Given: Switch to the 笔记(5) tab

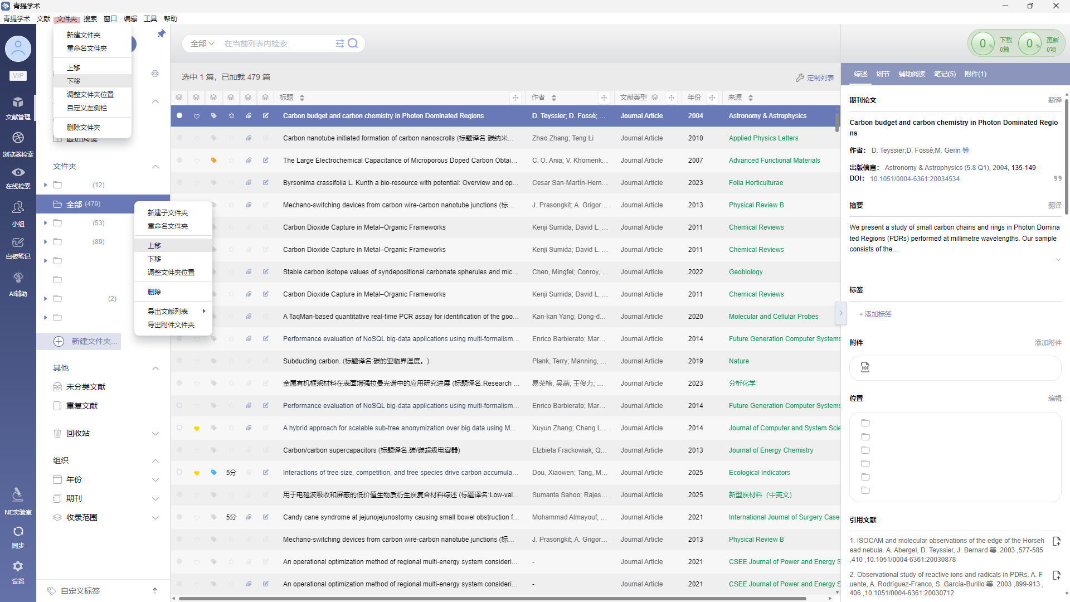Looking at the screenshot, I should 945,74.
